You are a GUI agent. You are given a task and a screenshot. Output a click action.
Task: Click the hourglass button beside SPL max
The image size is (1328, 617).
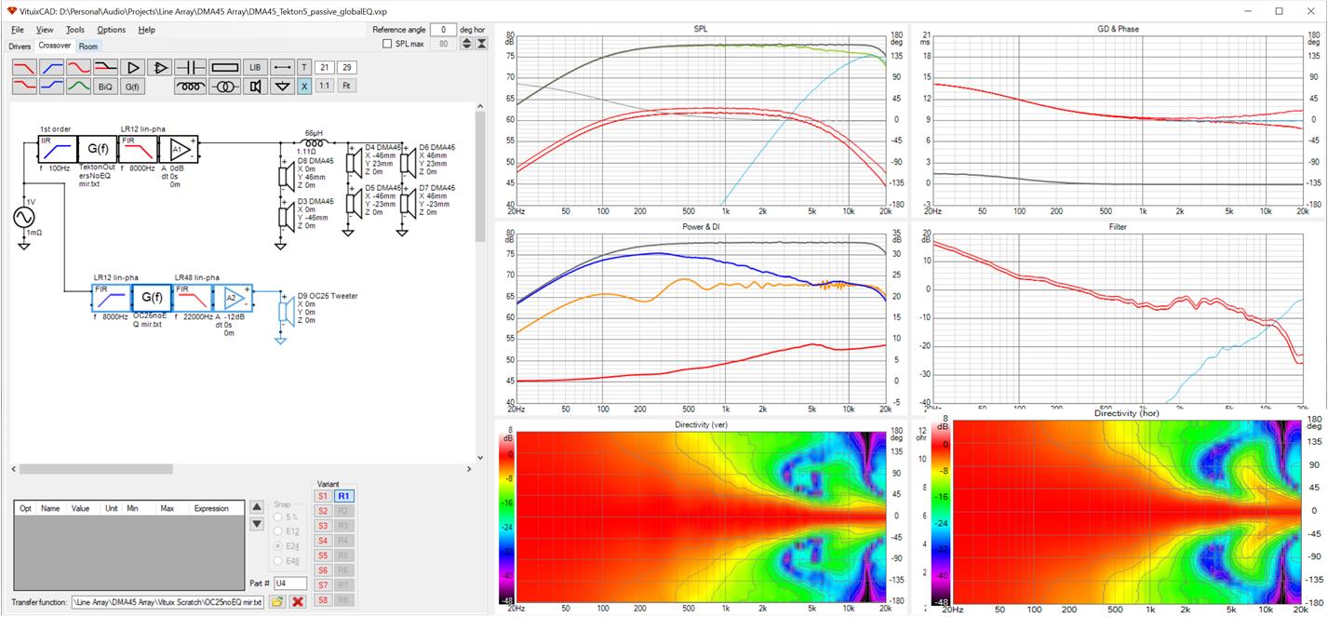[481, 44]
